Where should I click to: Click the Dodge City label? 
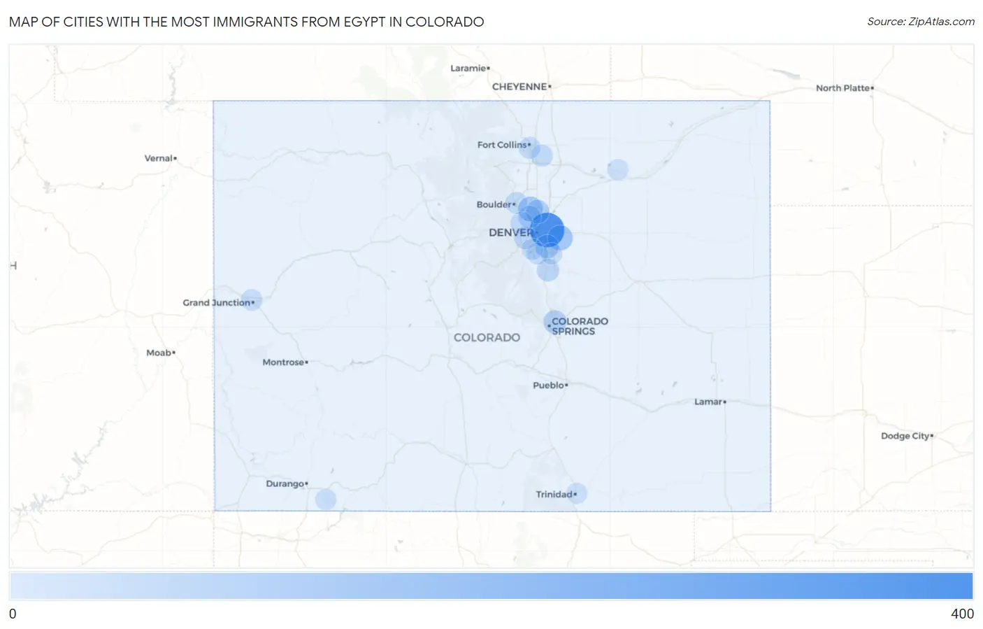click(x=905, y=436)
